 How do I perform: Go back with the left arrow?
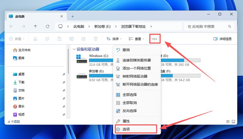[11, 26]
